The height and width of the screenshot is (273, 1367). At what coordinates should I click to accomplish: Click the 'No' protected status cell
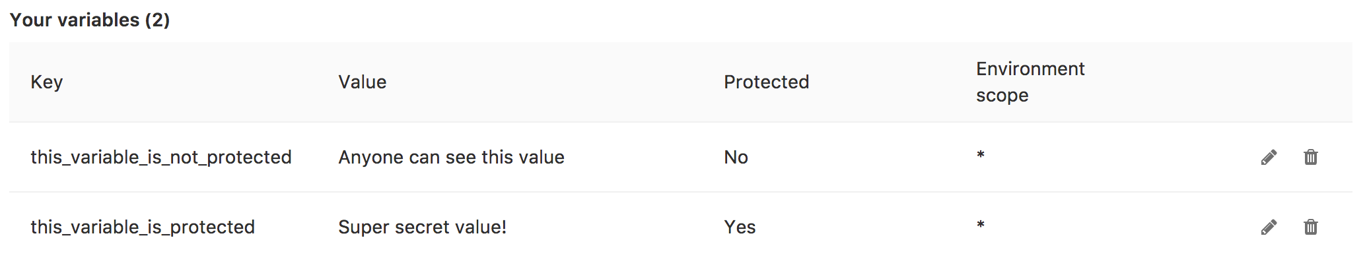point(736,158)
